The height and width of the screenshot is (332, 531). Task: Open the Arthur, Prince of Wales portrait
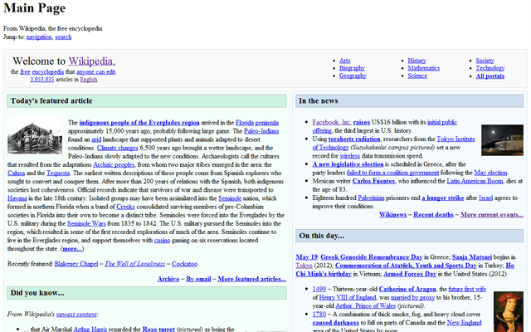[x=509, y=312]
